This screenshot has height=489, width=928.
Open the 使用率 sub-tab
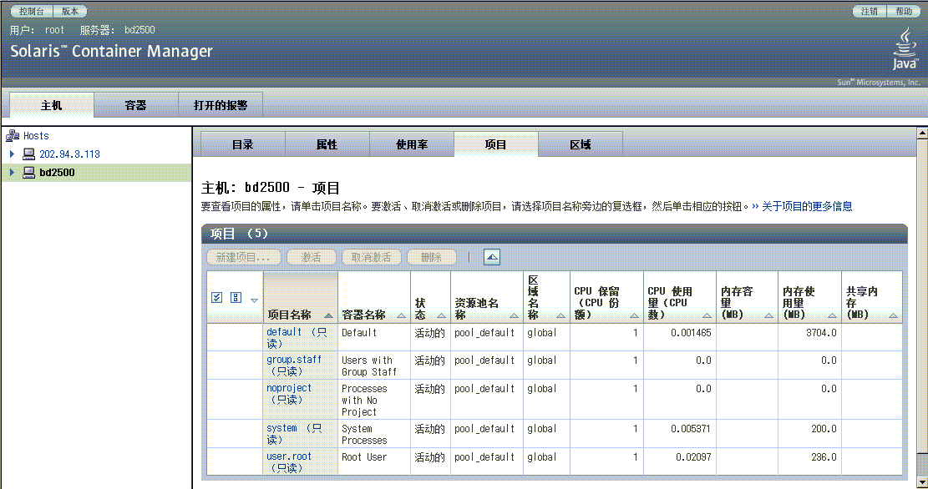click(x=411, y=144)
